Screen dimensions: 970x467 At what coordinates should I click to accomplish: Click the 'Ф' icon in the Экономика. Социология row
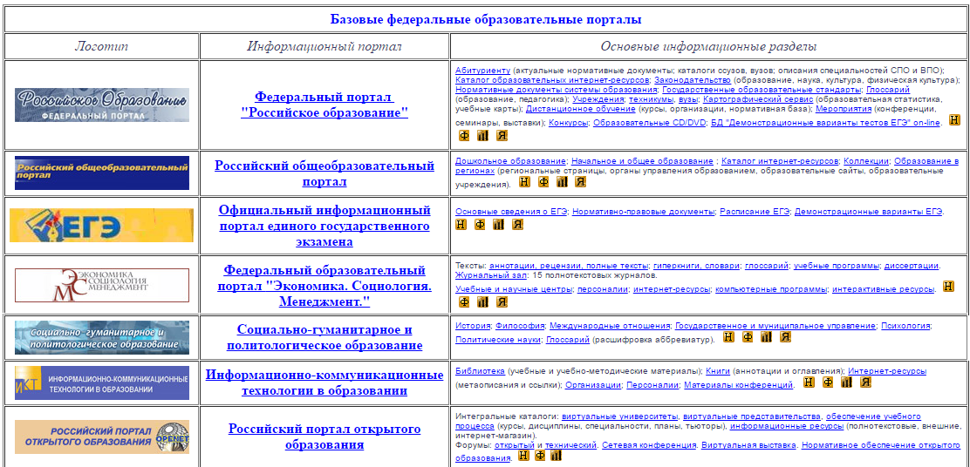pos(464,301)
